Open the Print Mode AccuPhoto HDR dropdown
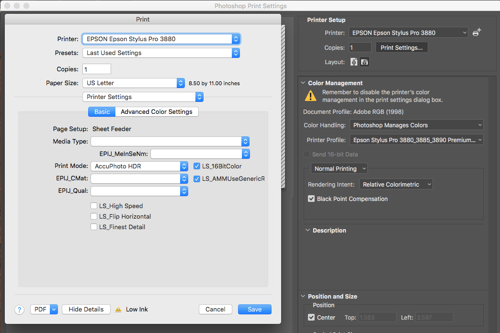 tap(139, 166)
